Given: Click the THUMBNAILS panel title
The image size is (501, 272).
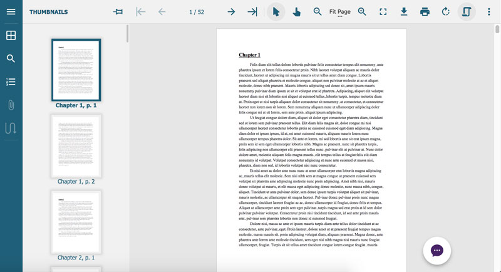Looking at the screenshot, I should (x=49, y=12).
